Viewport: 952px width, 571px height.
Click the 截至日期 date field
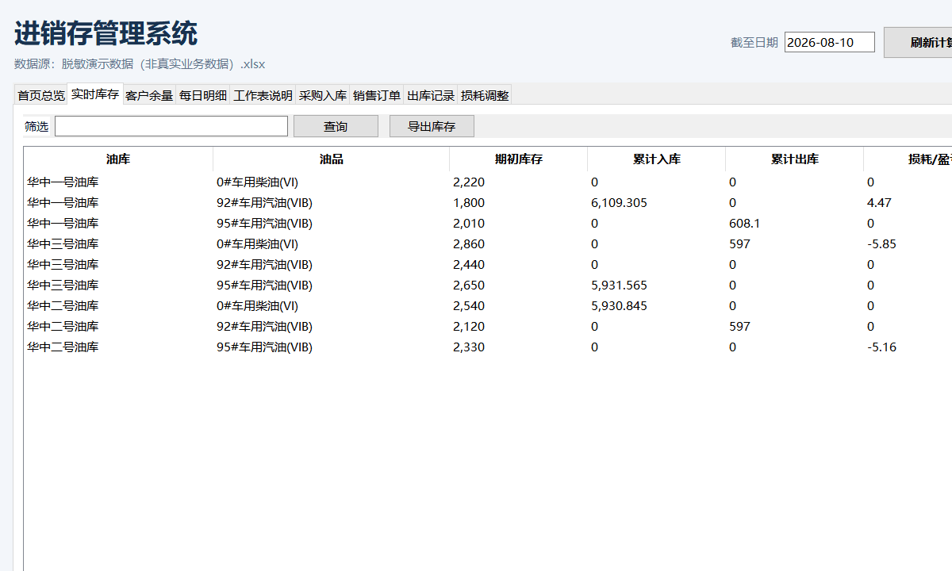coord(830,42)
